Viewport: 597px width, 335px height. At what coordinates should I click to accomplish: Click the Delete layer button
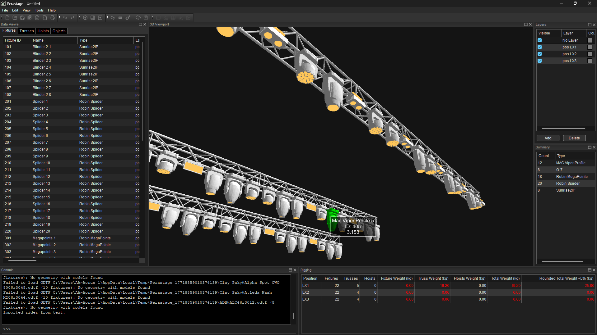click(x=574, y=138)
